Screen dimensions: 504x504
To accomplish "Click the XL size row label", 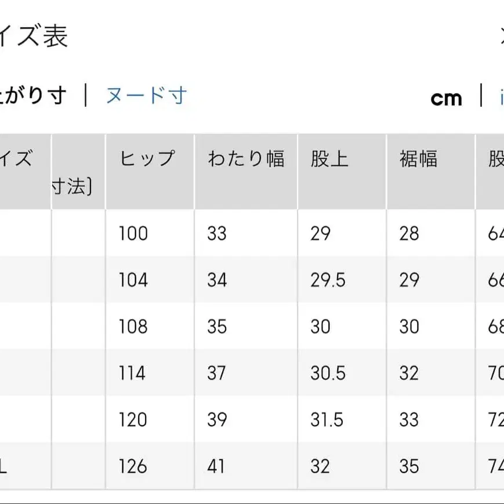I will click(x=5, y=466).
